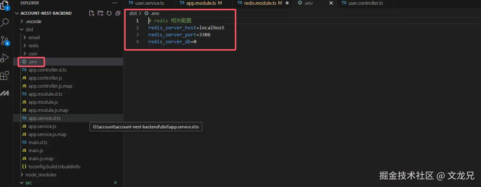Click the gear icon in breadcrumb
Screen dimensions: 481x187
147,13
